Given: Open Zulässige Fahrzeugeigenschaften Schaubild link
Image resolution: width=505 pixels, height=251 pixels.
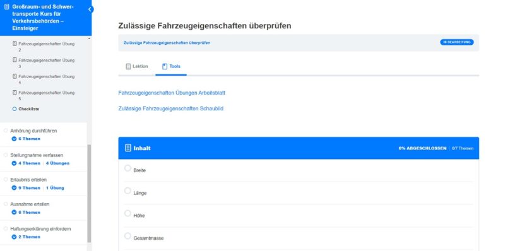Looking at the screenshot, I should (170, 108).
